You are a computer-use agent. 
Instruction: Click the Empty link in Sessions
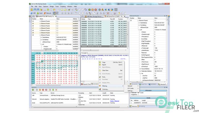click(112, 101)
